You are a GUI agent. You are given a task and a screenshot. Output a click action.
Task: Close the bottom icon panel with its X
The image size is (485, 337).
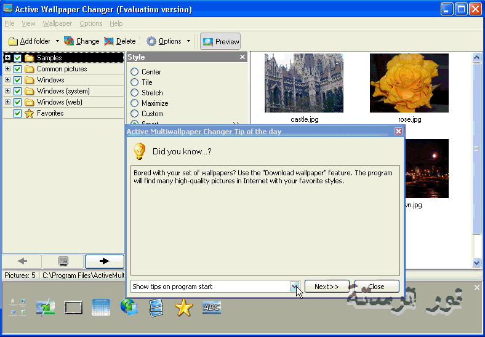[477, 288]
